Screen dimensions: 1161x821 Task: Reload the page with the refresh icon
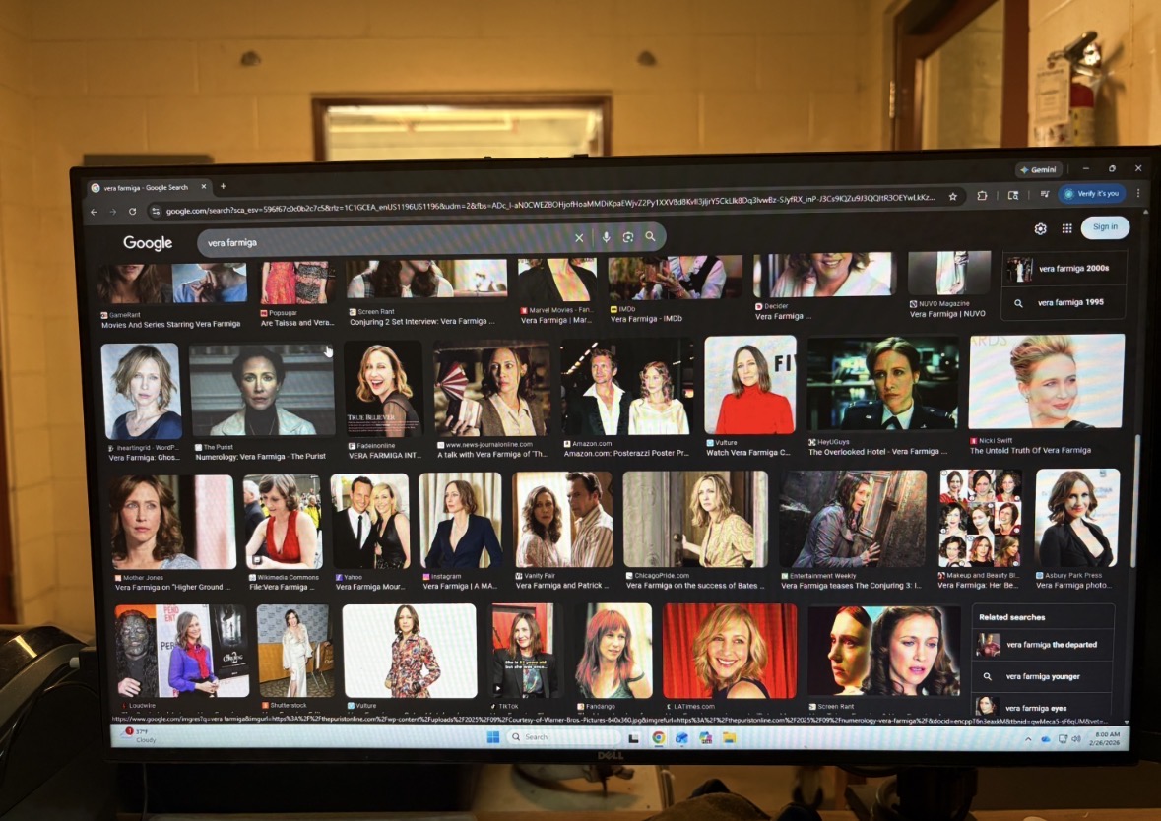click(132, 212)
